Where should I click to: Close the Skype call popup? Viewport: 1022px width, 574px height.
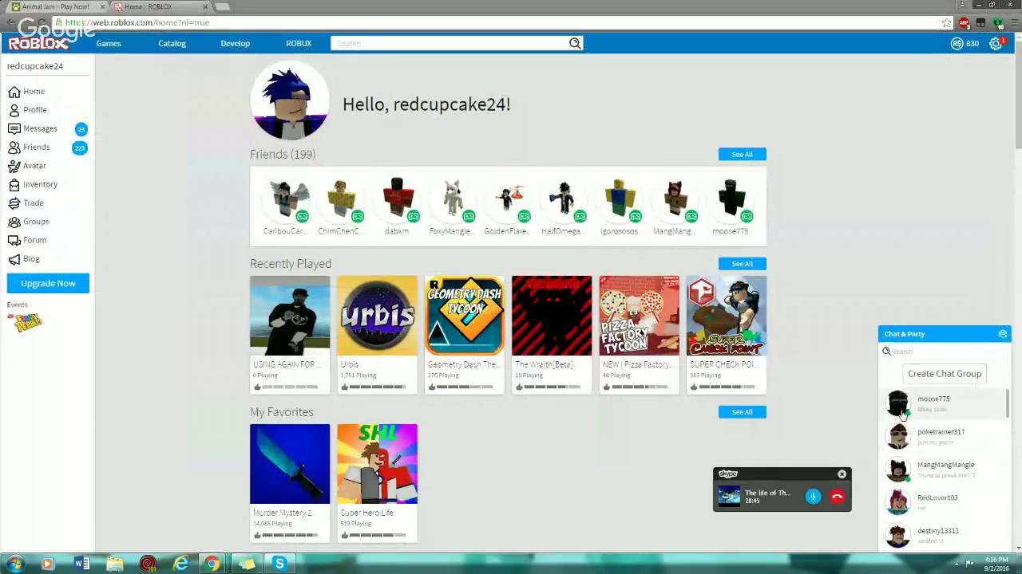(842, 474)
